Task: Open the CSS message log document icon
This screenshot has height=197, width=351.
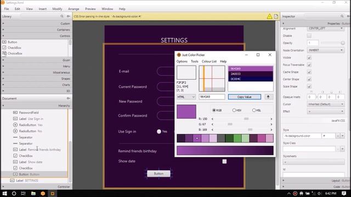Action: (x=276, y=16)
